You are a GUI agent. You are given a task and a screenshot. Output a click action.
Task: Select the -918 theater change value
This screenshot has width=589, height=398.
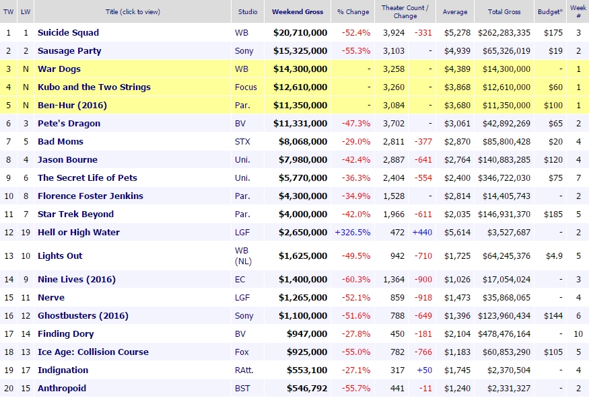pyautogui.click(x=423, y=297)
